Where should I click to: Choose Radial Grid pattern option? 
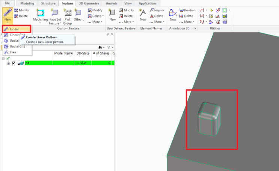(17, 46)
